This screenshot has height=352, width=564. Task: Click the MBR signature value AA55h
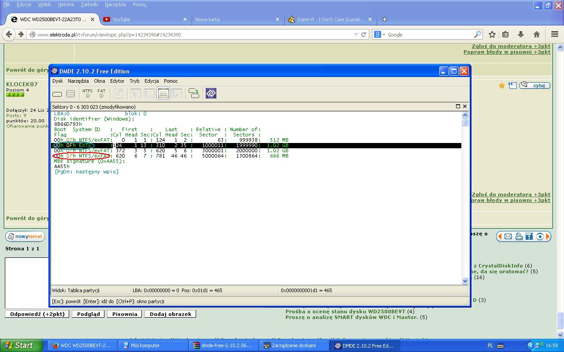(x=62, y=166)
